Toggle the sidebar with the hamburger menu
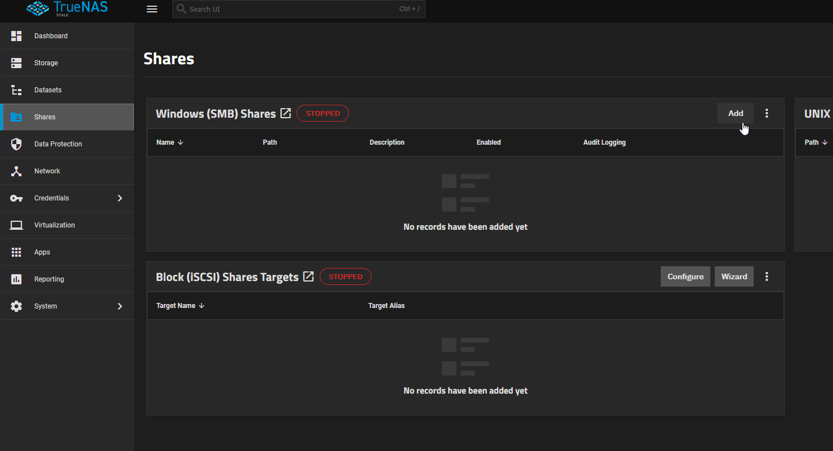 tap(151, 9)
